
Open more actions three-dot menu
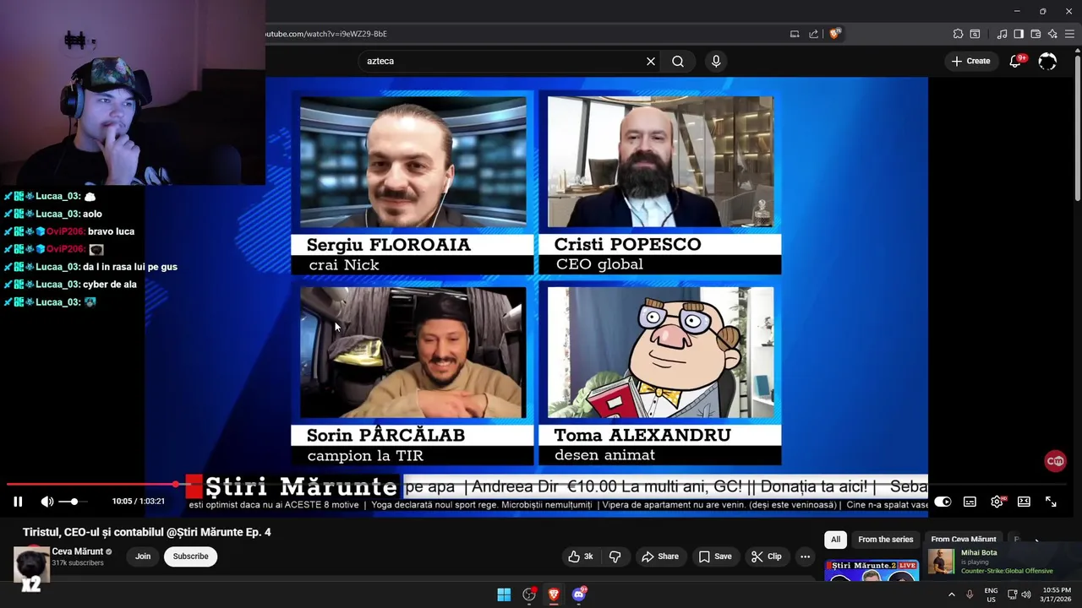click(x=806, y=556)
